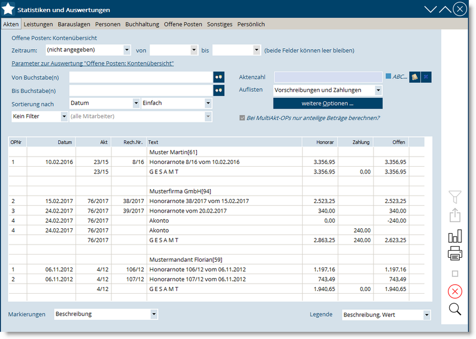Click the 'Parameter zur Auswertung' link

[x=93, y=63]
